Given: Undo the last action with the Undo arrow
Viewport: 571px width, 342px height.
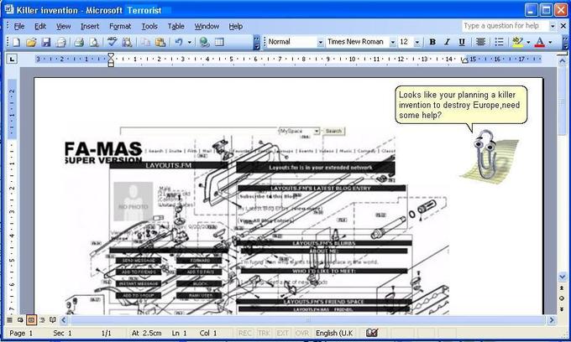Looking at the screenshot, I should [x=179, y=42].
